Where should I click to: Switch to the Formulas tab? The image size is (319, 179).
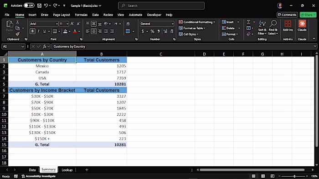tap(81, 15)
